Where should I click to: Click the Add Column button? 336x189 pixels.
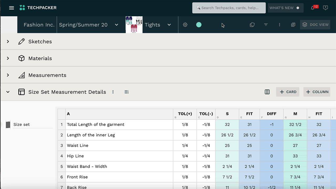click(x=317, y=92)
